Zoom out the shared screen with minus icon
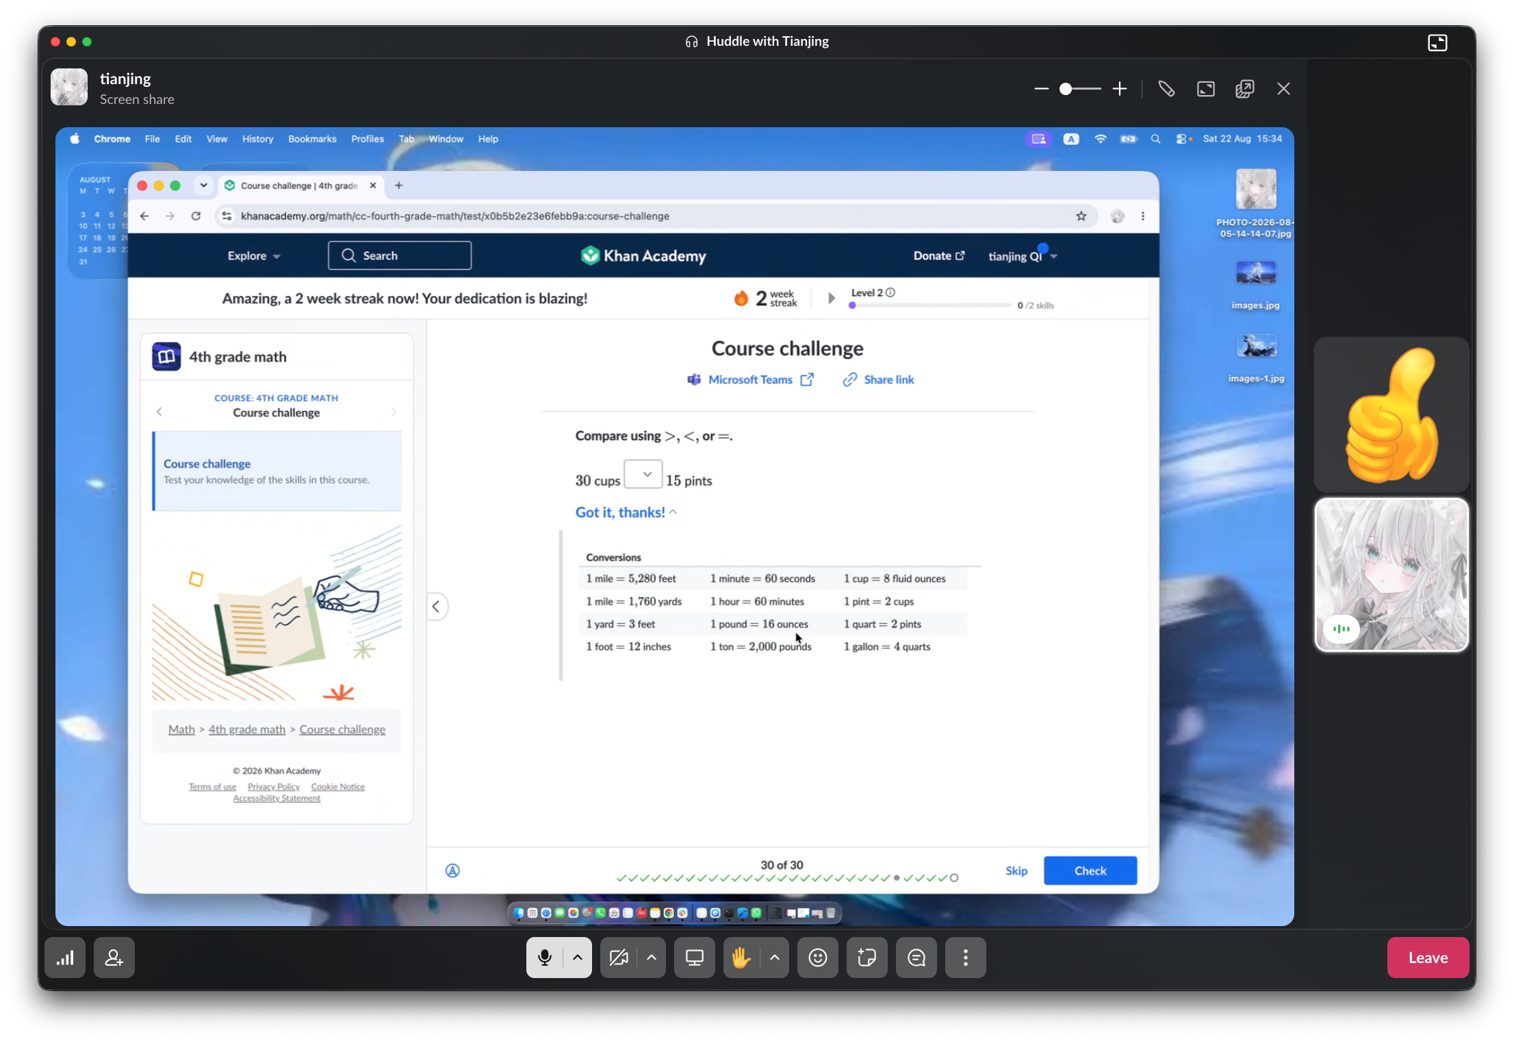 [x=1041, y=89]
